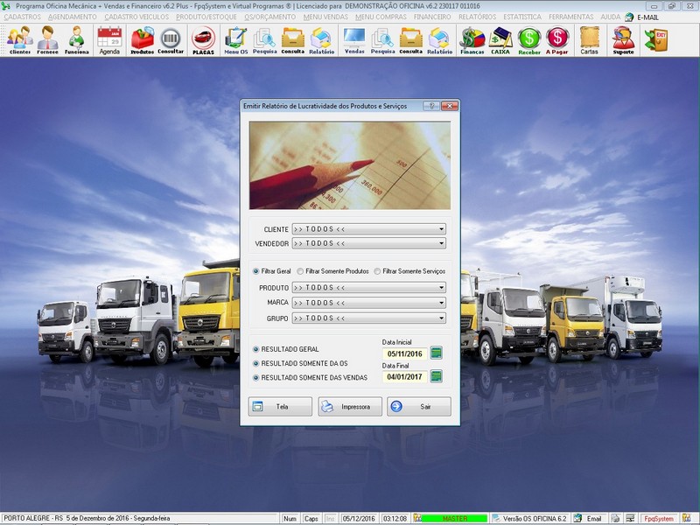Open the PLACAS car icon
The width and height of the screenshot is (700, 525).
(x=203, y=40)
